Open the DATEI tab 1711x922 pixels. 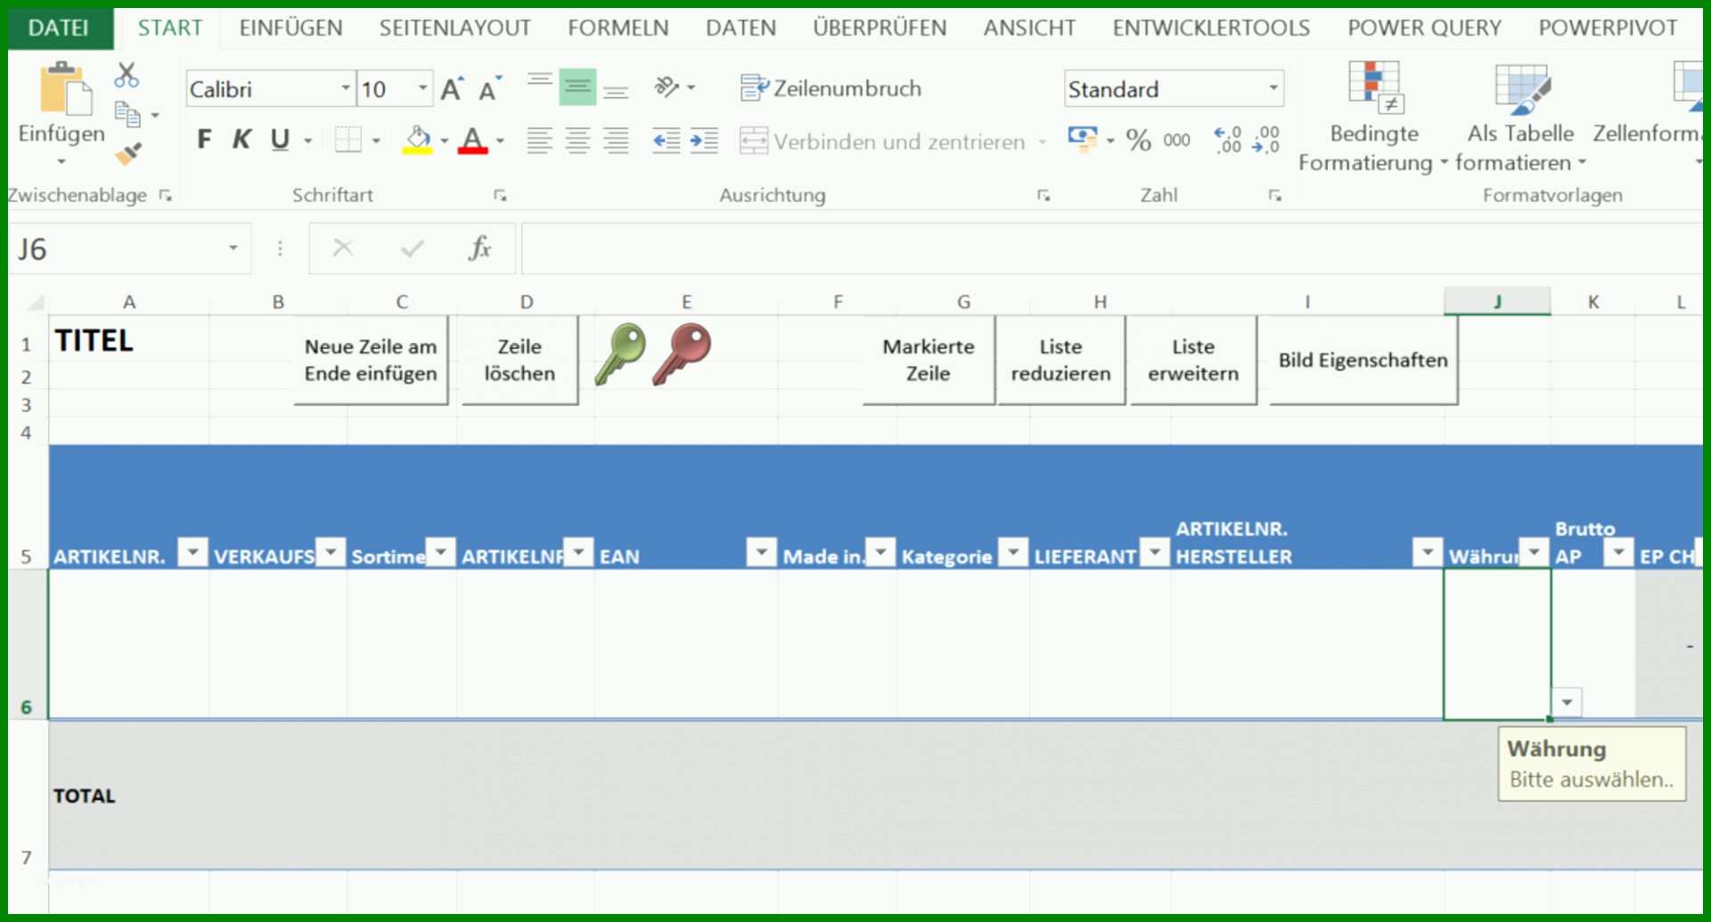[59, 28]
